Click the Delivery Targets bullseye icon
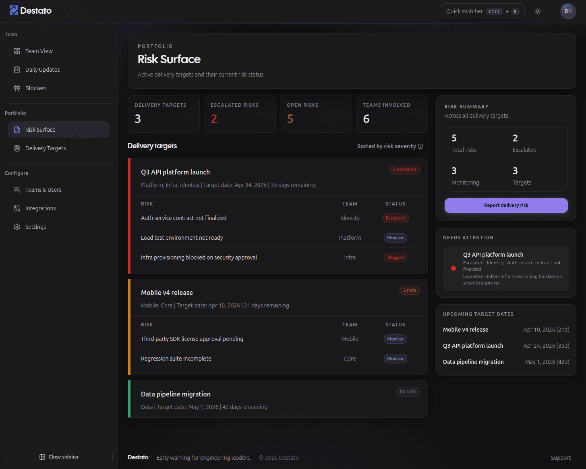586x469 pixels. point(17,148)
